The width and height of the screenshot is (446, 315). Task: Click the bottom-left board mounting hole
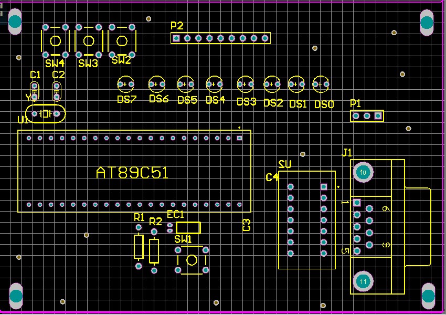coord(16,296)
